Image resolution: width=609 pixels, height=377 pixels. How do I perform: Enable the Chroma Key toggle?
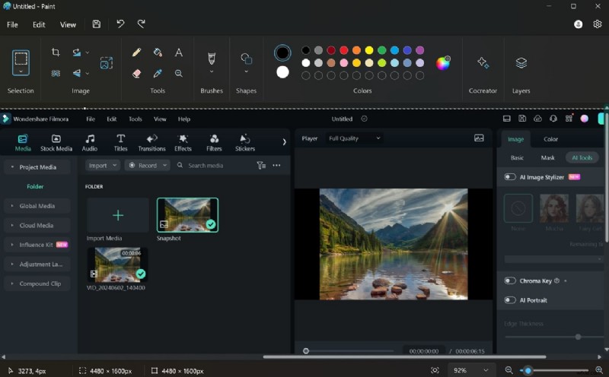point(510,280)
